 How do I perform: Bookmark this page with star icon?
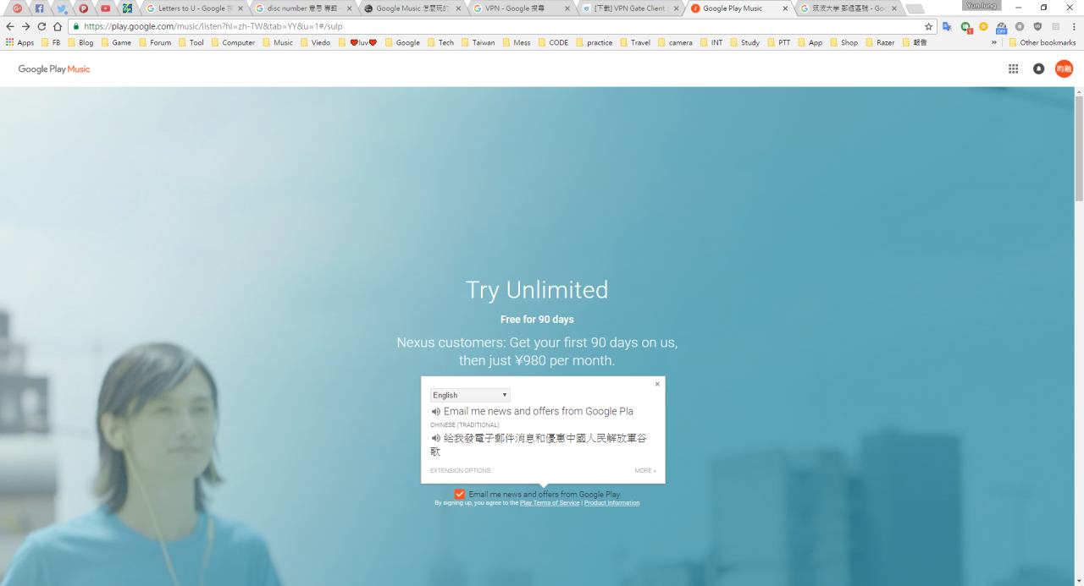(x=928, y=26)
